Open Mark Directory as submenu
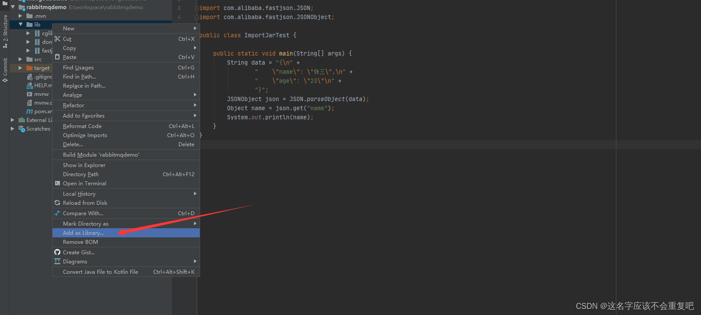Viewport: 701px width, 315px height. click(x=126, y=223)
